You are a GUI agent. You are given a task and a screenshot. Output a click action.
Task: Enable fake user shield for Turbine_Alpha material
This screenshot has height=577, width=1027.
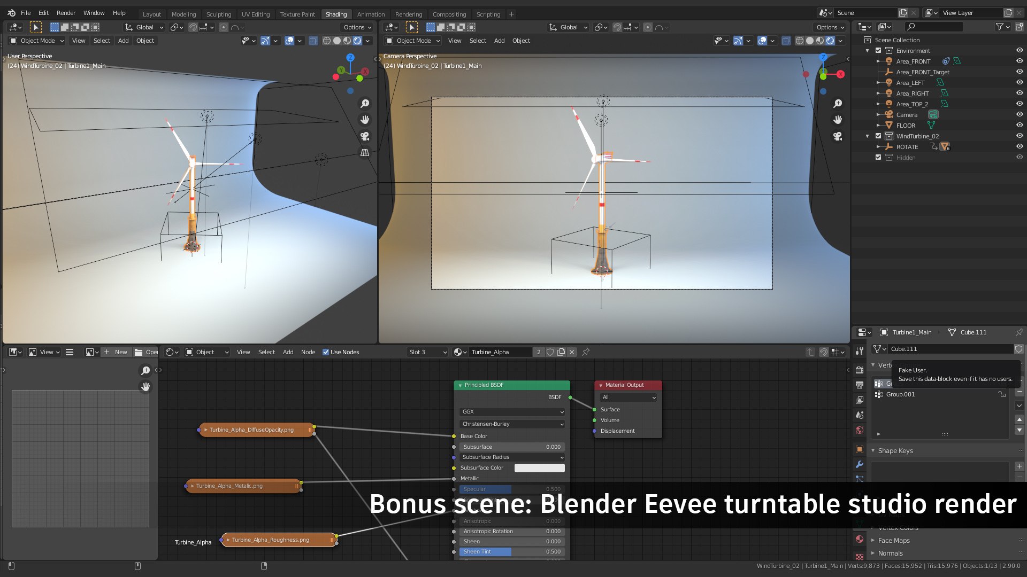[550, 352]
